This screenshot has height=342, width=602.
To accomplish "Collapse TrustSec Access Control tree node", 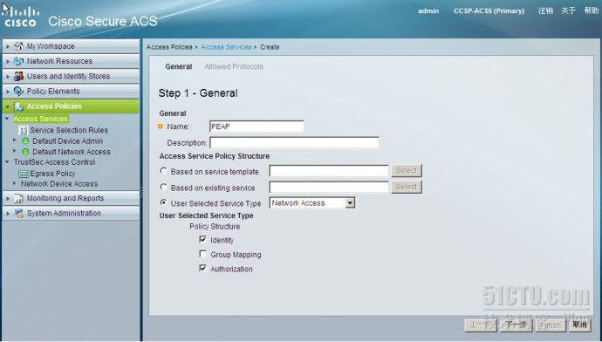I will (x=7, y=162).
